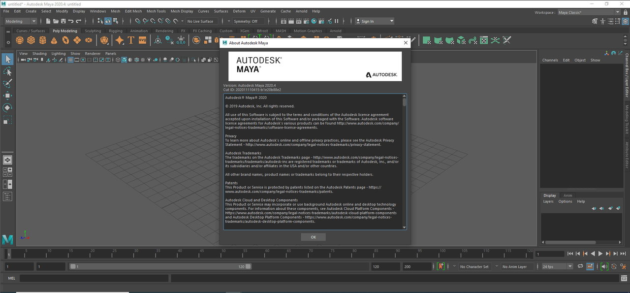Image resolution: width=630 pixels, height=293 pixels.
Task: Toggle viewport use all lights
Action: coord(149,60)
